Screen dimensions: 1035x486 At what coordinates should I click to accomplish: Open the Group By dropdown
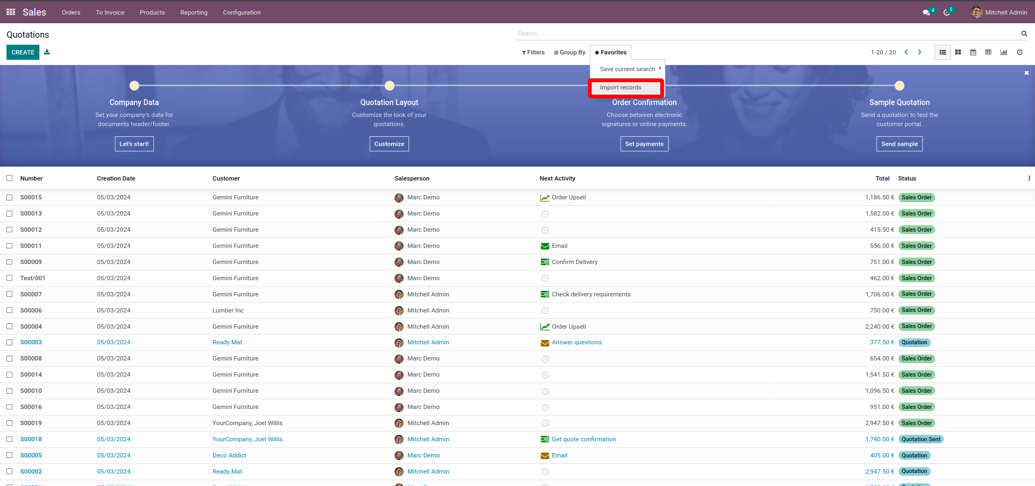click(569, 52)
